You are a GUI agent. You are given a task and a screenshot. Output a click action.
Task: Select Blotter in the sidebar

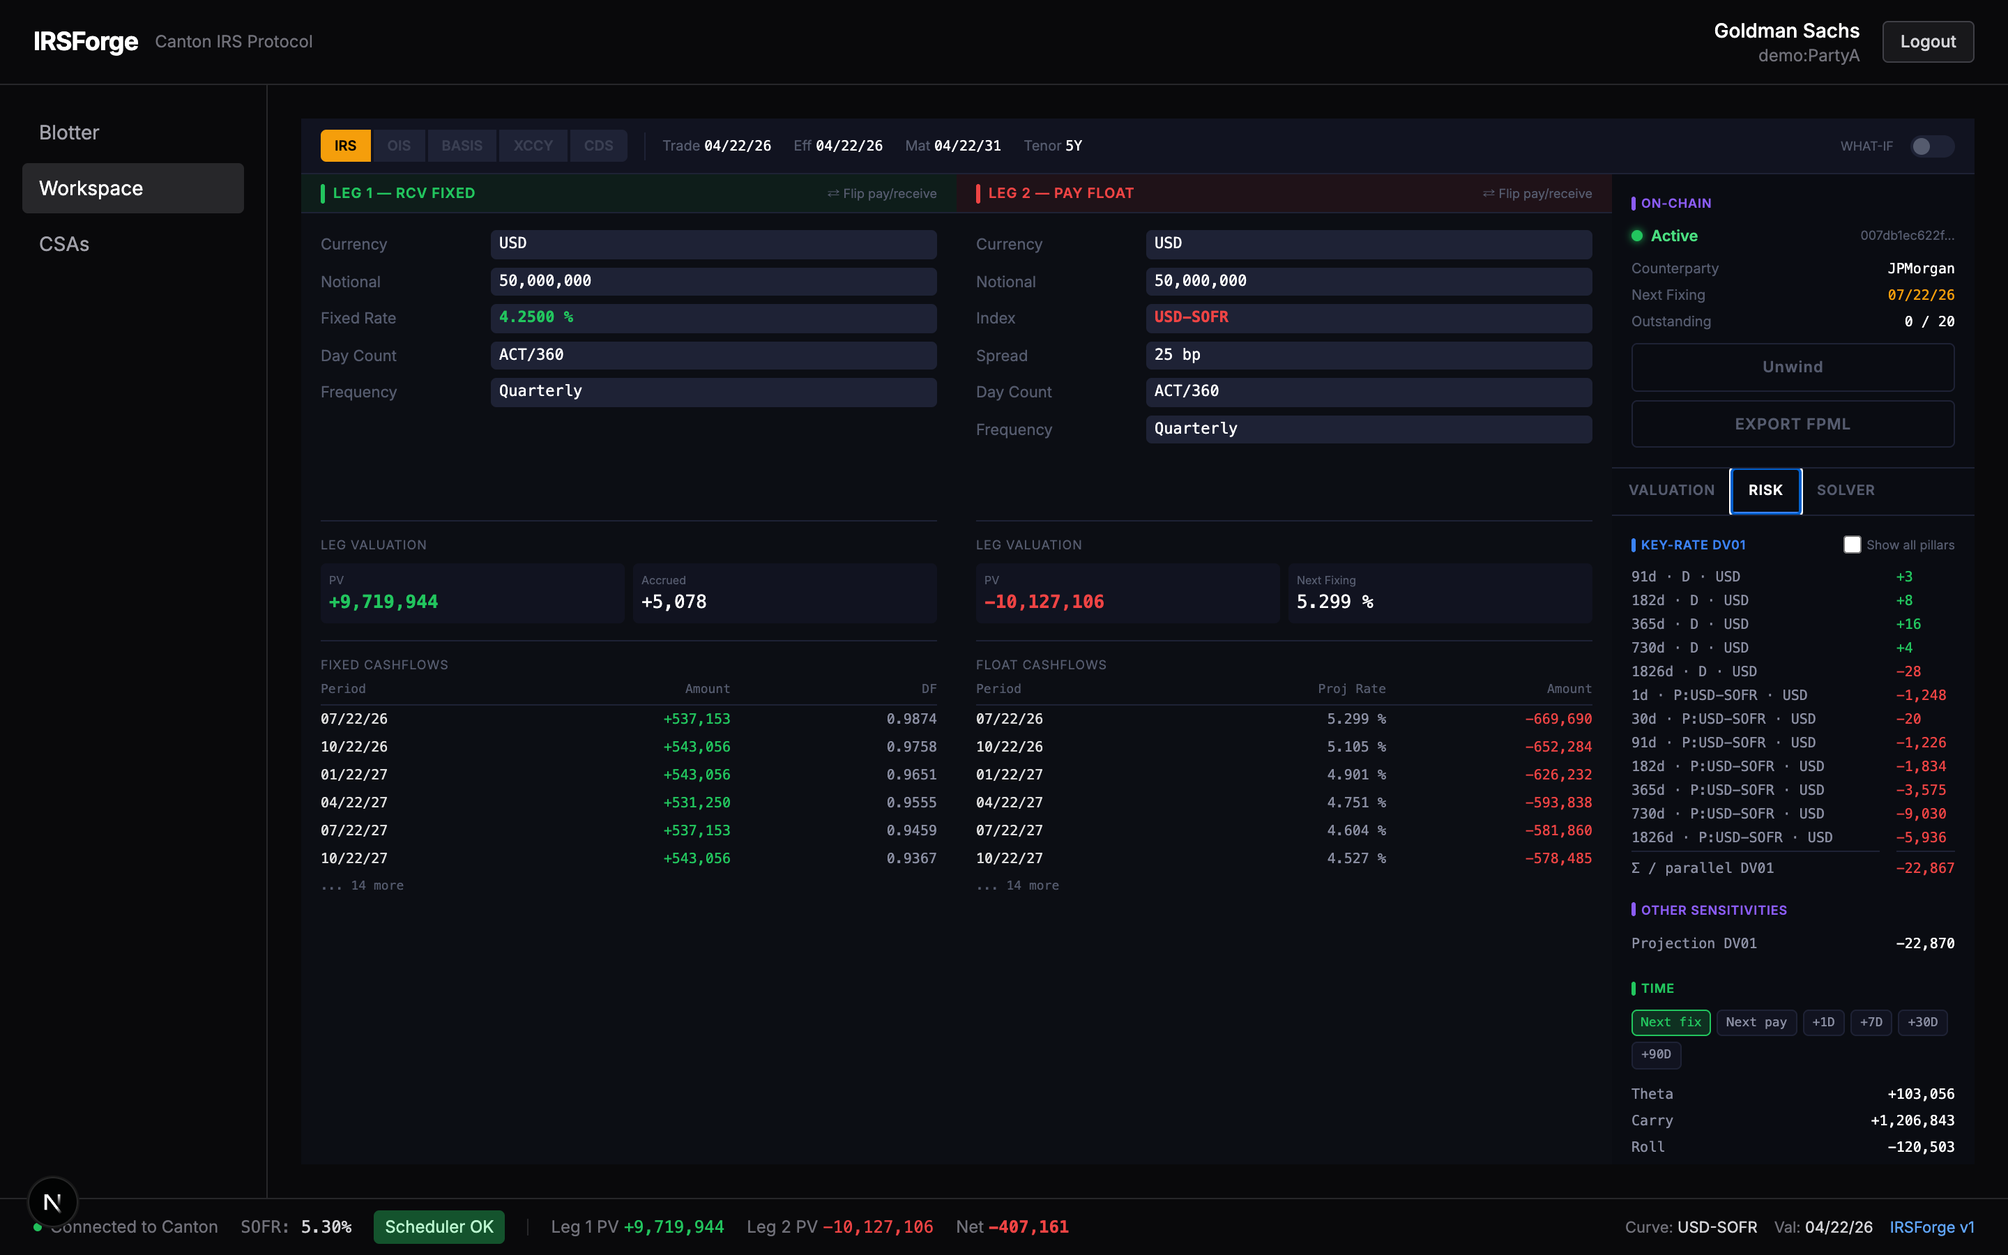[69, 132]
